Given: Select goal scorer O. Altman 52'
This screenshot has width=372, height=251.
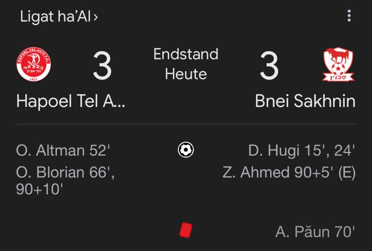Looking at the screenshot, I should point(63,150).
